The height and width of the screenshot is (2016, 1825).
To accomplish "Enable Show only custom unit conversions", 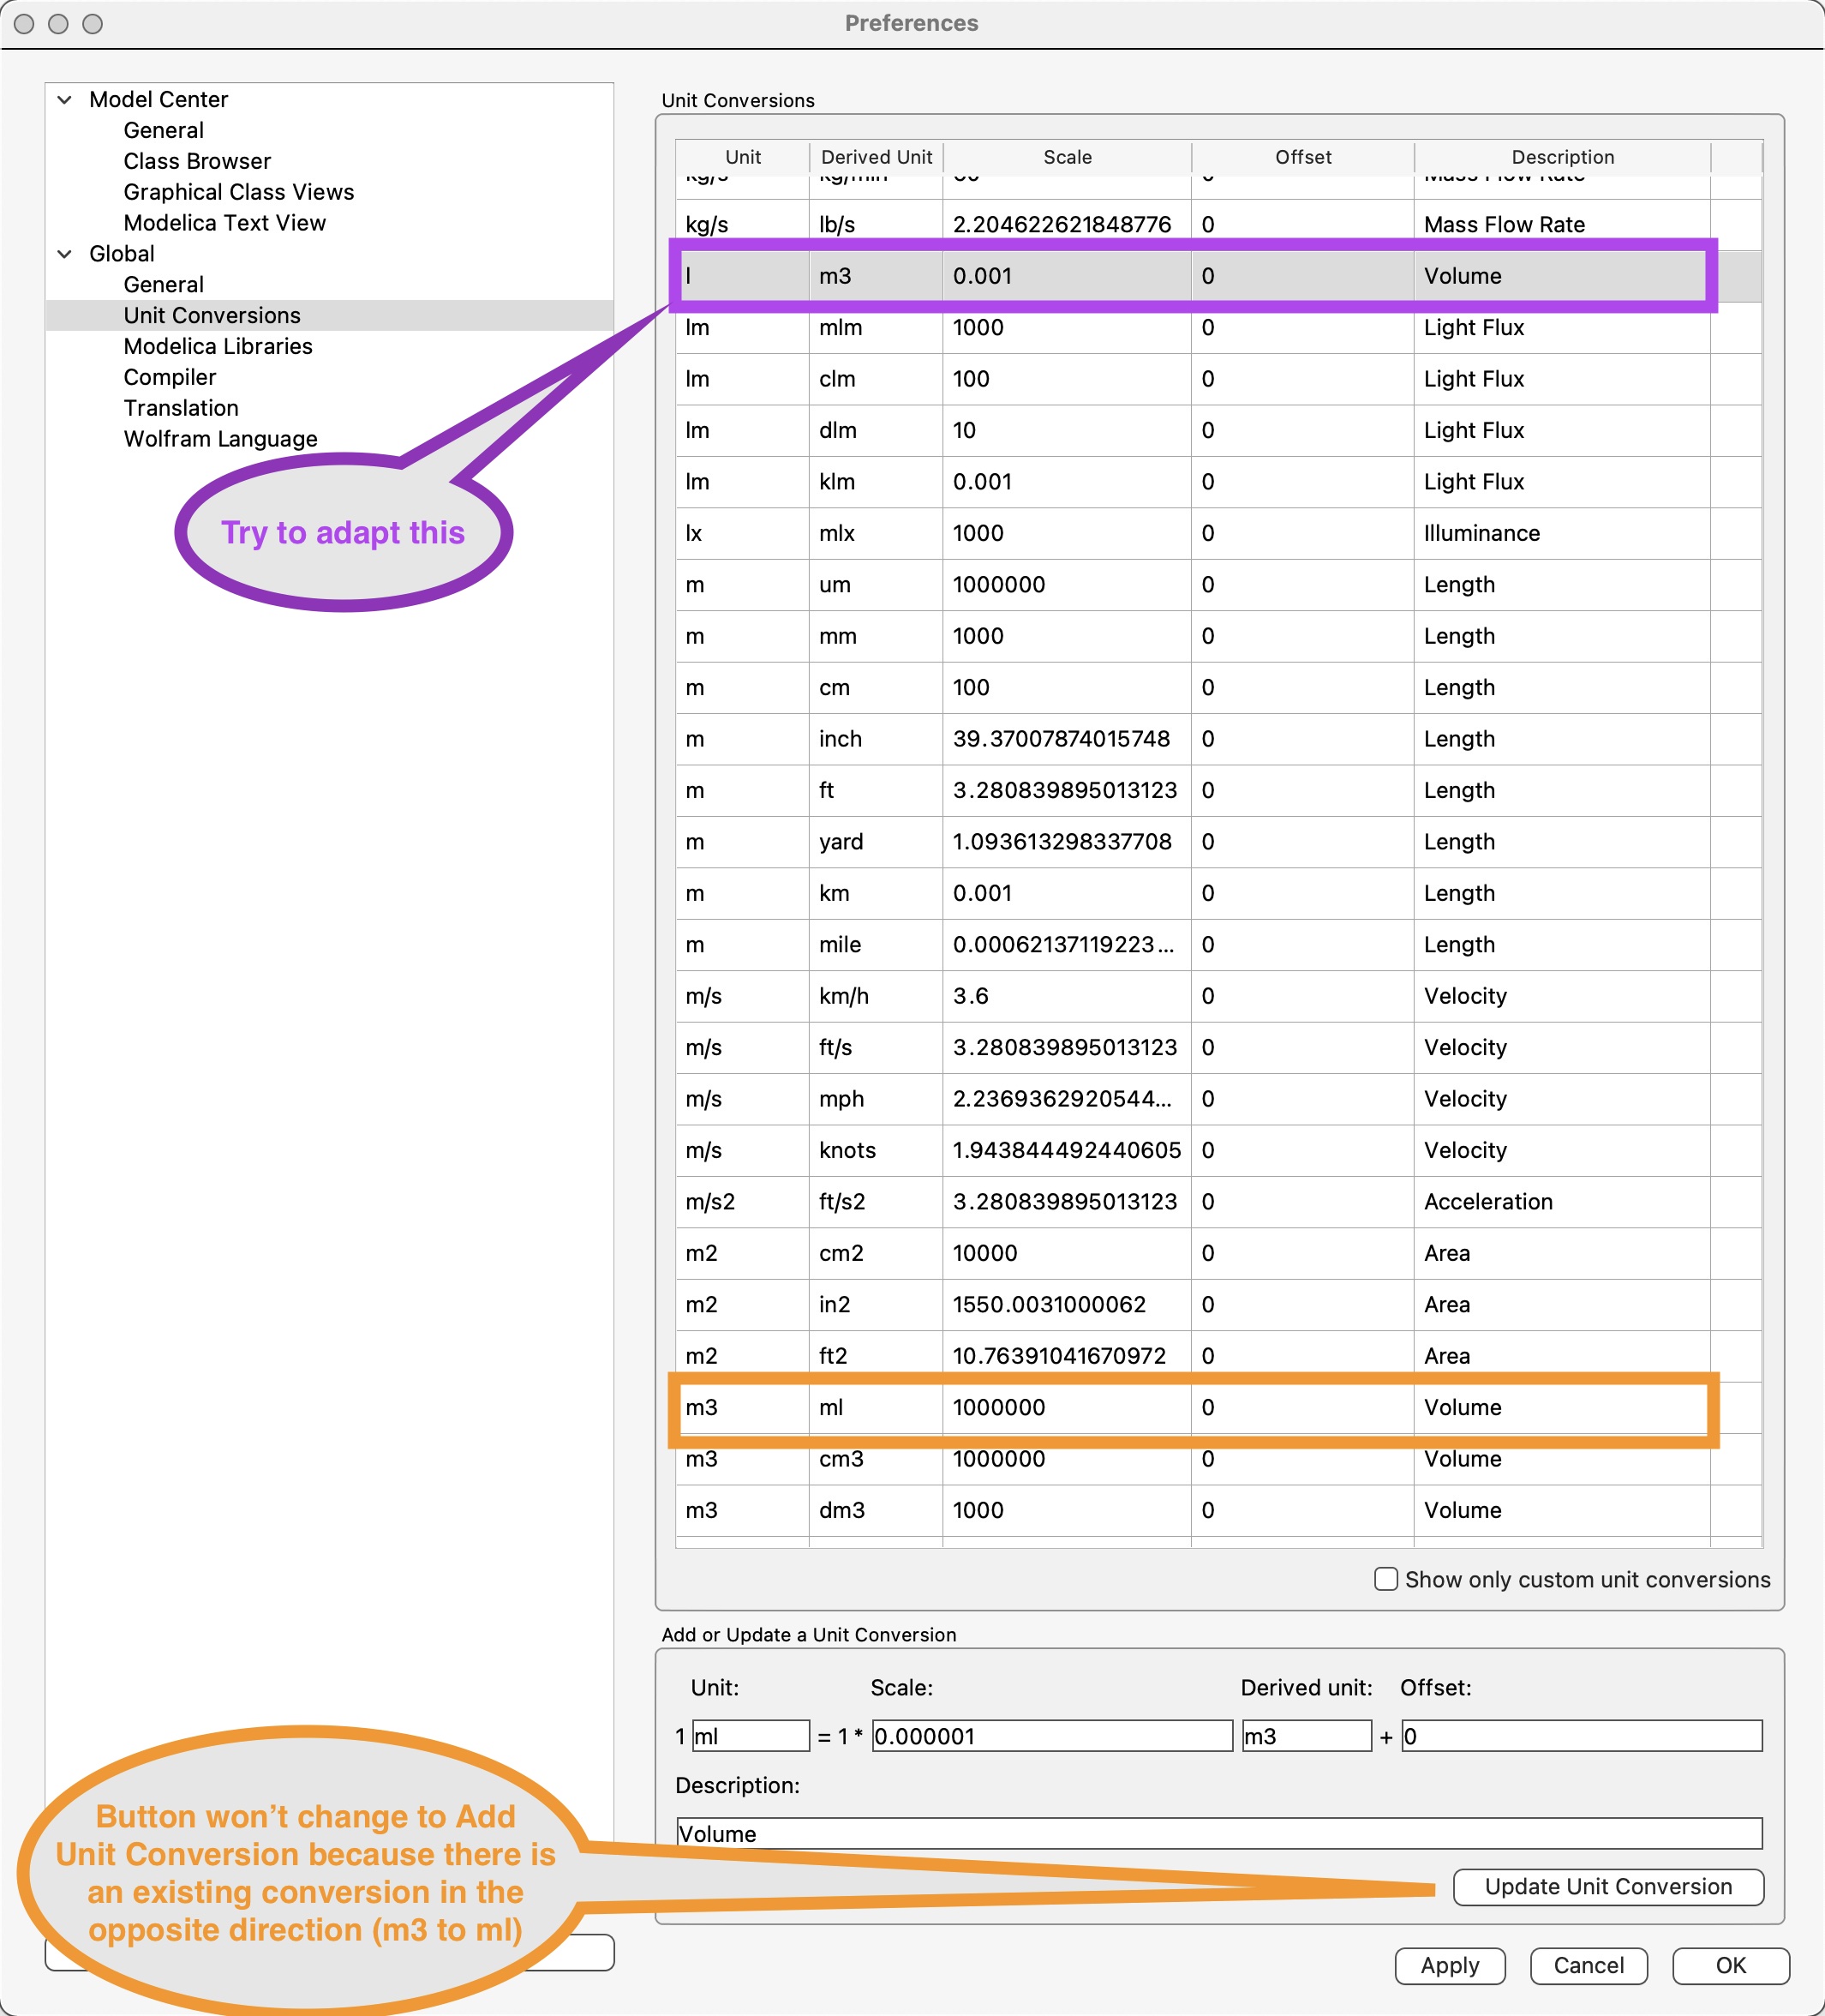I will click(1385, 1579).
